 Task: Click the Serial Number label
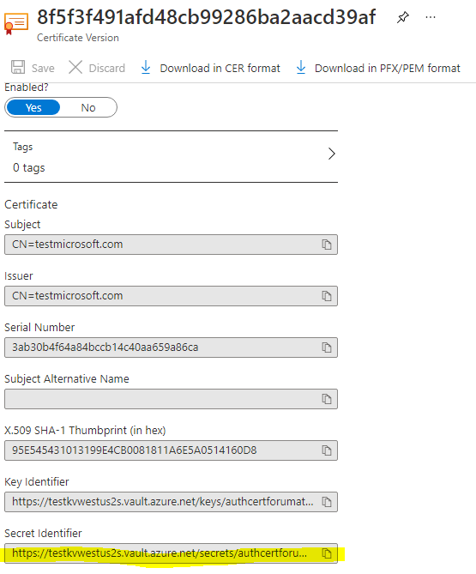coord(39,327)
